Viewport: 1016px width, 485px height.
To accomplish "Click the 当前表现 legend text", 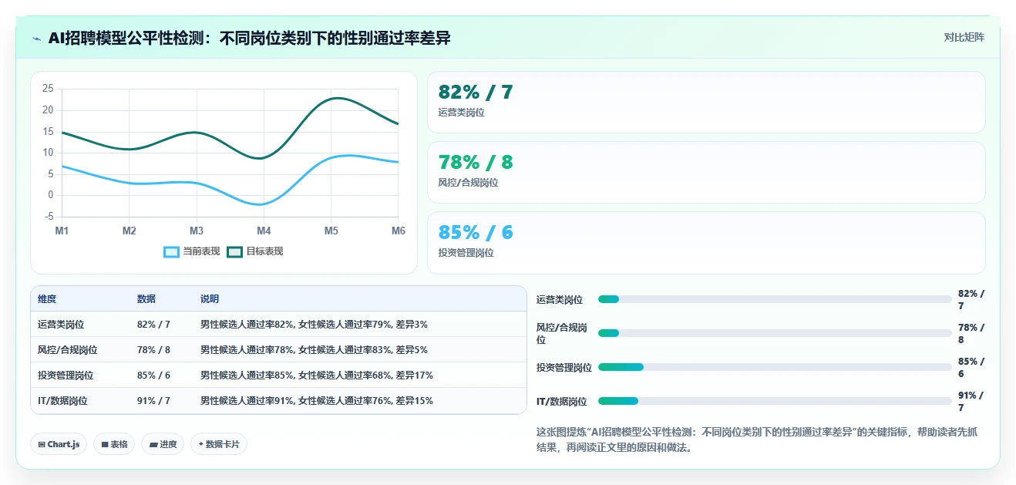I will (x=201, y=251).
